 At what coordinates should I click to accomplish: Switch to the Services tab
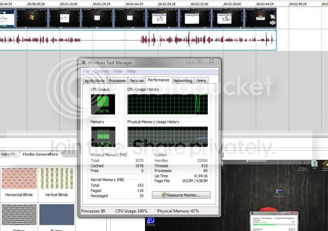137,81
